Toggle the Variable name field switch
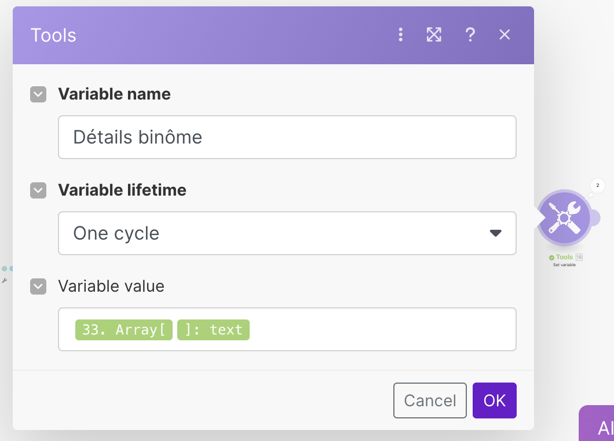This screenshot has width=614, height=441. 38,94
